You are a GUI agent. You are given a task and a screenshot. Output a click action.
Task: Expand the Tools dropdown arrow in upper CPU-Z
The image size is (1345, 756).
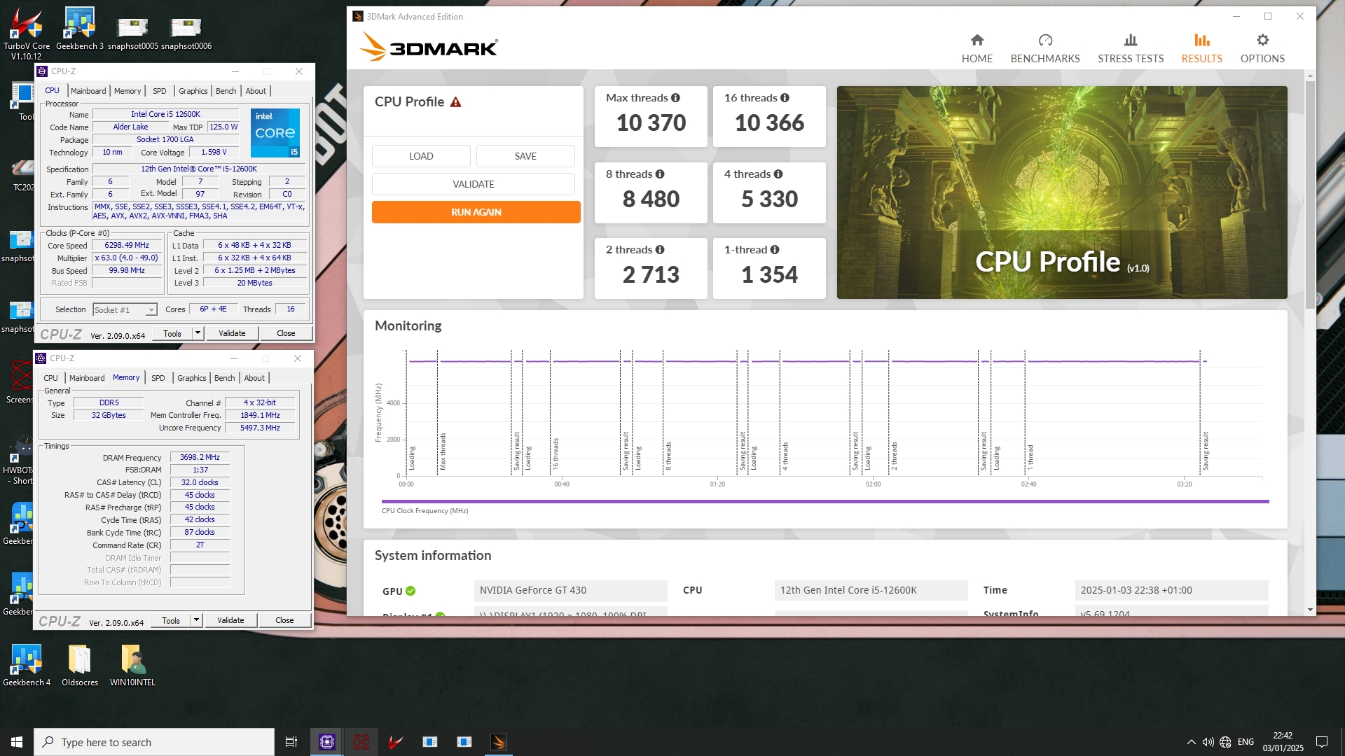pos(198,334)
